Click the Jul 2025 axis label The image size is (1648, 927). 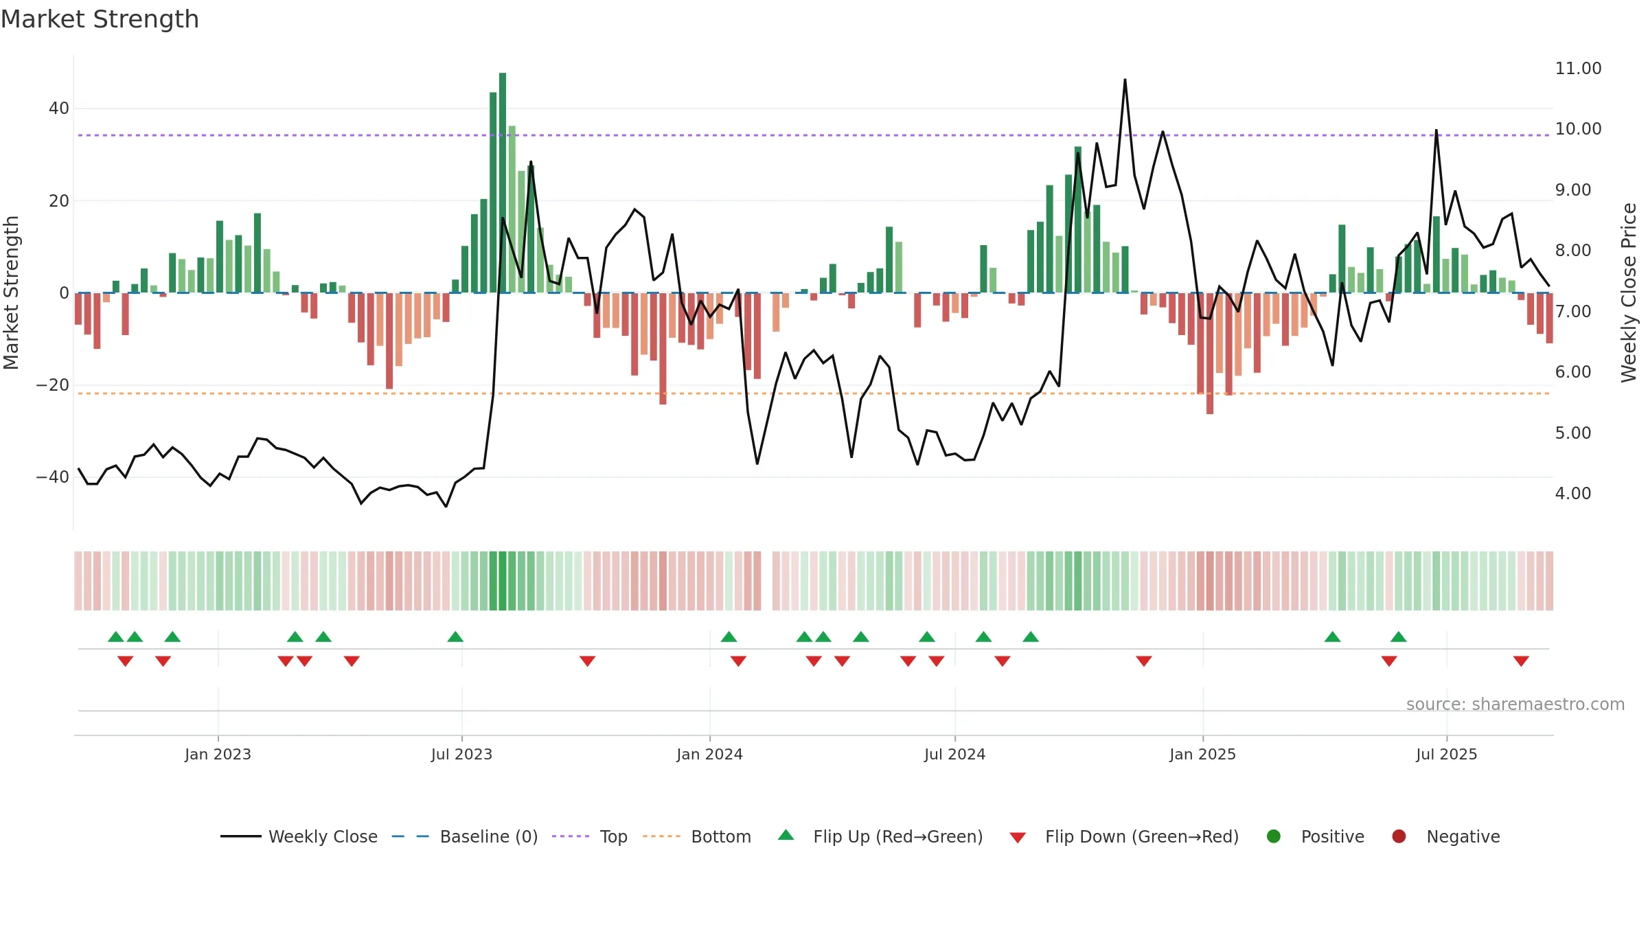pyautogui.click(x=1446, y=754)
